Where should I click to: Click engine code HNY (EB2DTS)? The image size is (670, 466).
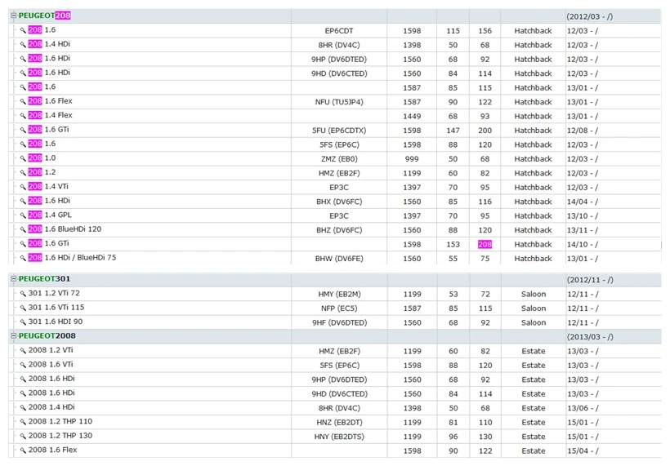point(339,437)
